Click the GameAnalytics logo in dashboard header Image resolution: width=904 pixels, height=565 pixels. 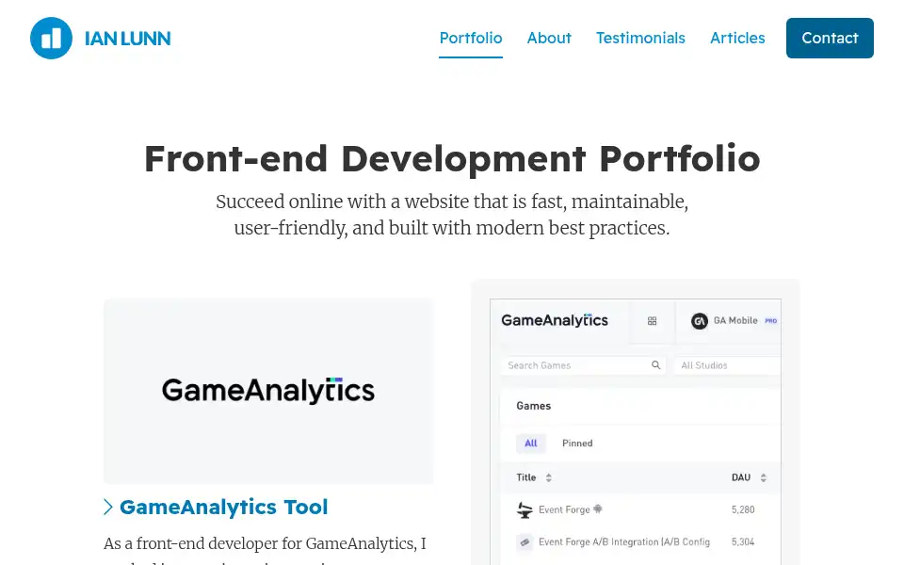point(555,320)
